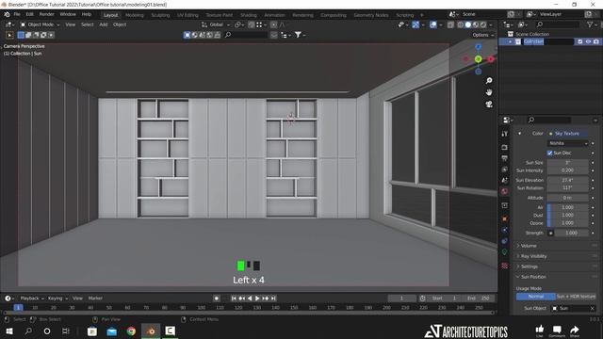Click the Ozone density slider
Viewport: 603px width, 339px height.
567,223
